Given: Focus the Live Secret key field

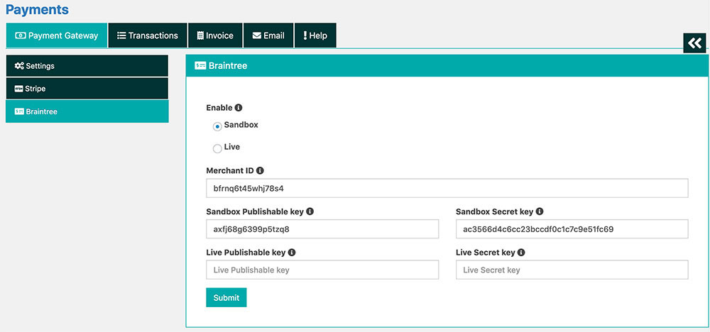Looking at the screenshot, I should [x=572, y=270].
